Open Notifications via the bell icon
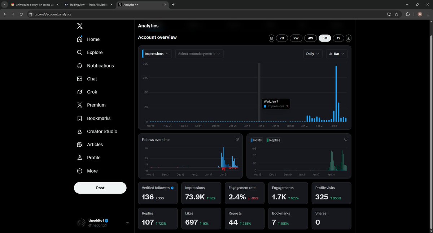This screenshot has height=233, width=433. pyautogui.click(x=79, y=65)
